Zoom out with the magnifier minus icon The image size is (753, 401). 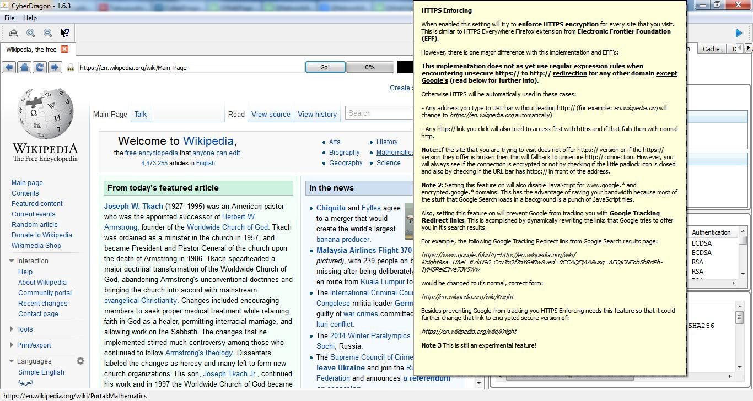point(48,33)
